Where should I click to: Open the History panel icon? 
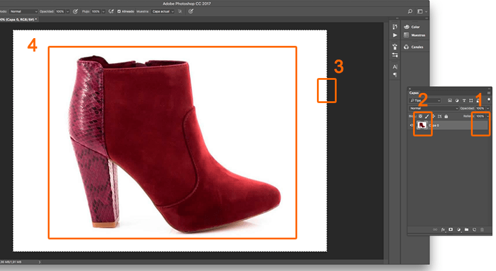point(395,27)
